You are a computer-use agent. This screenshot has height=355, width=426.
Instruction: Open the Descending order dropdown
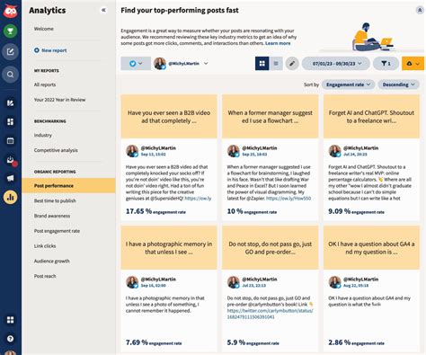(398, 84)
